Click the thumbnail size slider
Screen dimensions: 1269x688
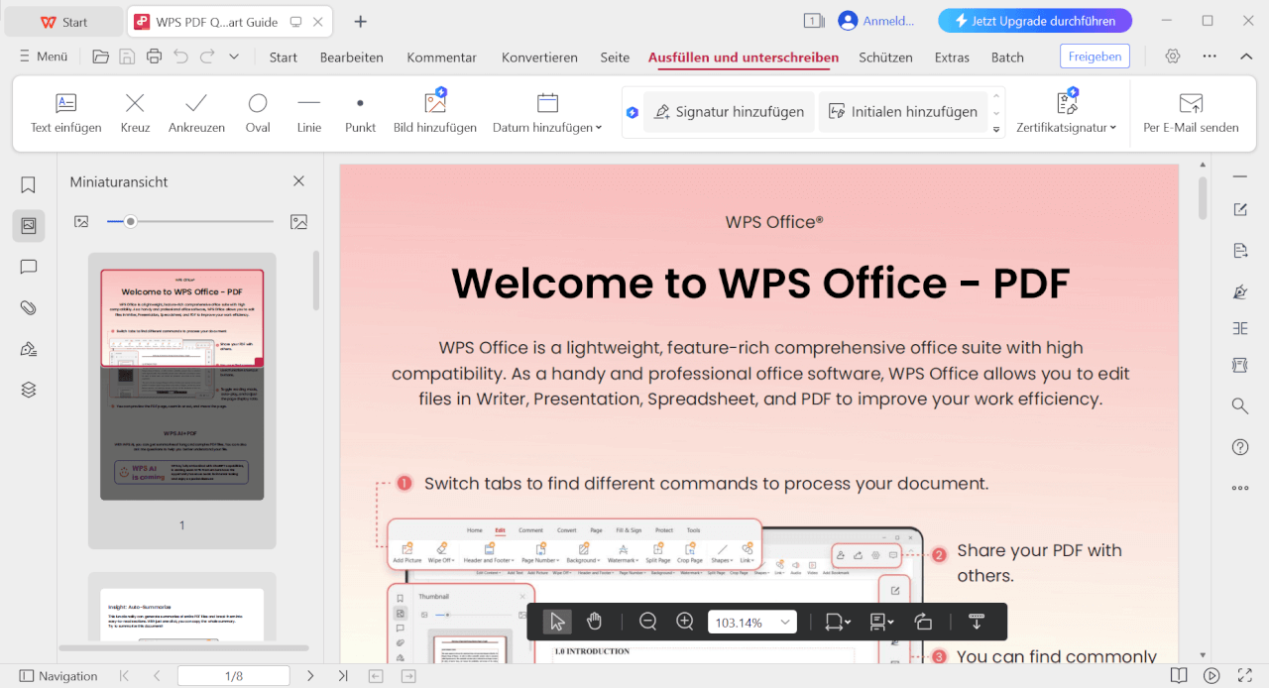click(x=130, y=222)
